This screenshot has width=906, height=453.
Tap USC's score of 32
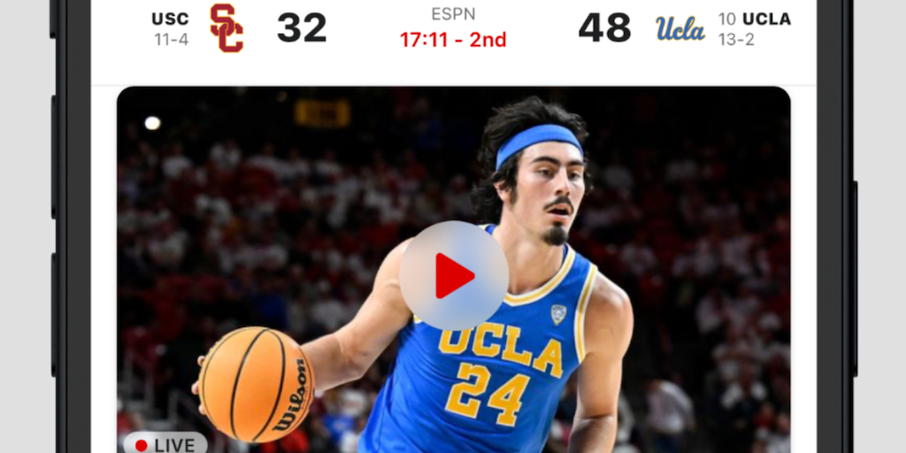click(x=302, y=27)
